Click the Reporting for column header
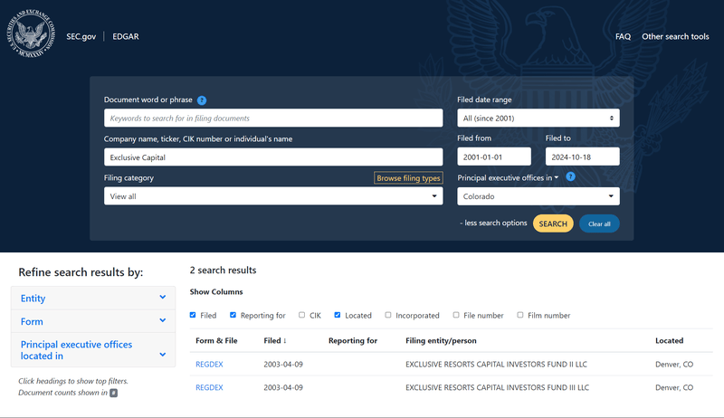 point(353,340)
